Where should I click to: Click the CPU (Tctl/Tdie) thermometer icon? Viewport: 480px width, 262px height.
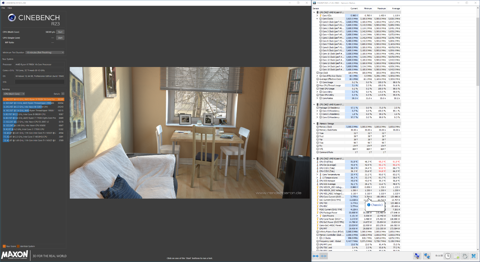pos(317,162)
